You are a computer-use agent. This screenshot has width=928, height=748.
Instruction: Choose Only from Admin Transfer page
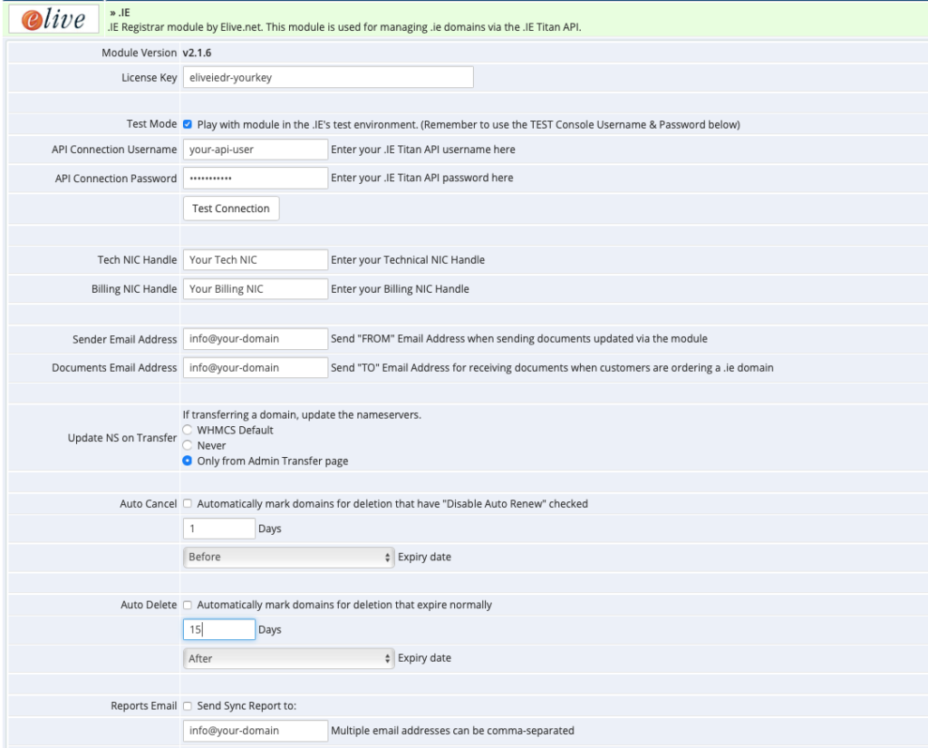tap(188, 461)
